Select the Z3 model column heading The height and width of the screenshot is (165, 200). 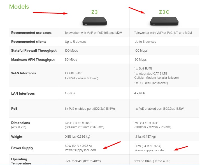(x=94, y=12)
